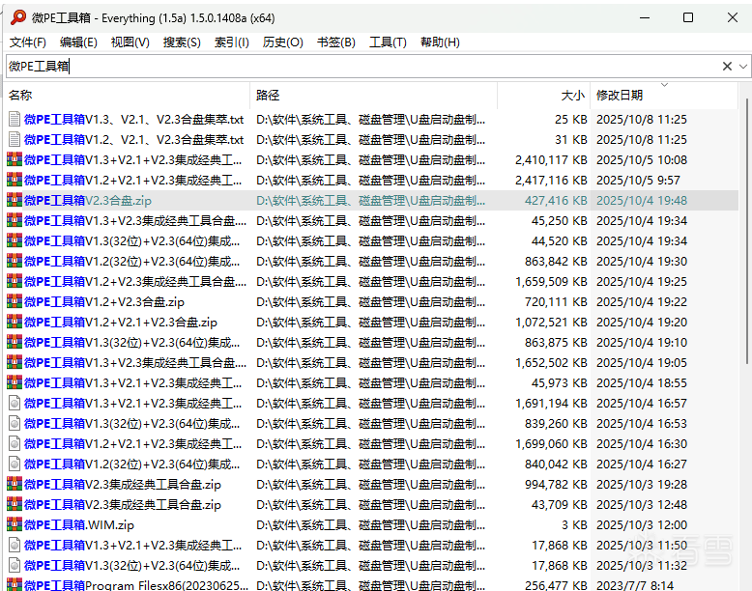Image resolution: width=752 pixels, height=591 pixels.
Task: Open the 书签(B) menu
Action: tap(335, 42)
